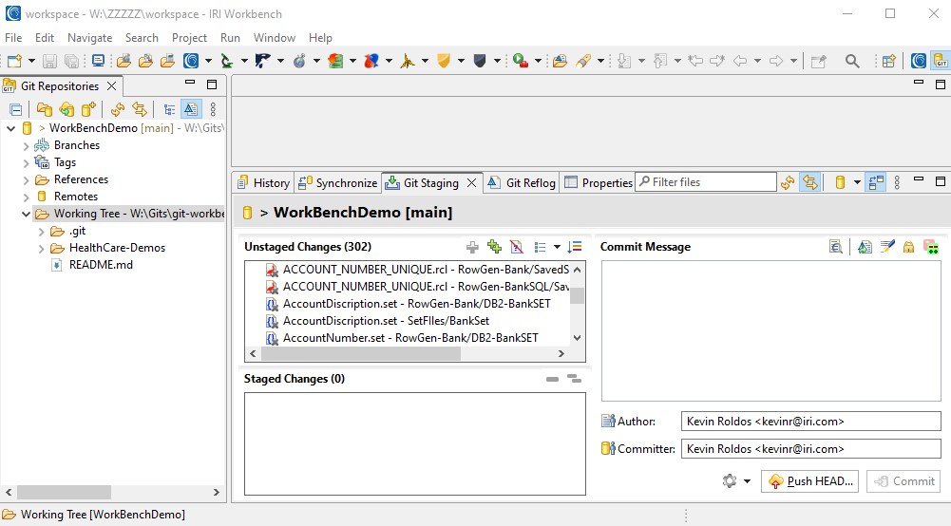951x526 pixels.
Task: Click the Unstaged Changes exclude/ignore file icon
Action: pyautogui.click(x=517, y=247)
